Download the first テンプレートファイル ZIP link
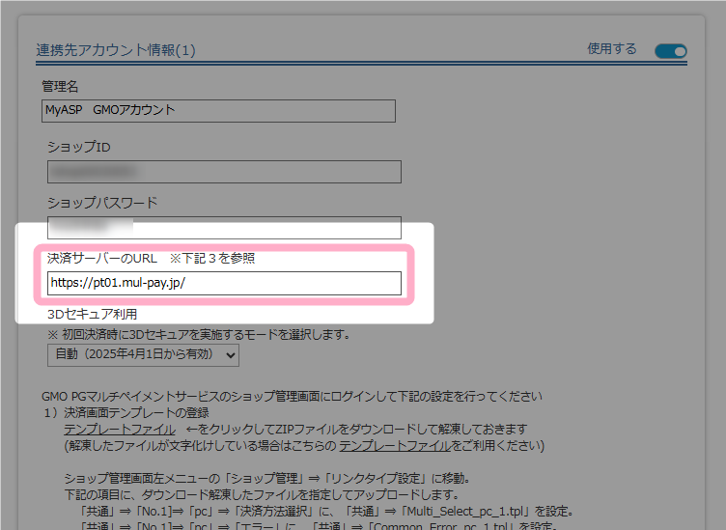The image size is (726, 530). tap(119, 429)
